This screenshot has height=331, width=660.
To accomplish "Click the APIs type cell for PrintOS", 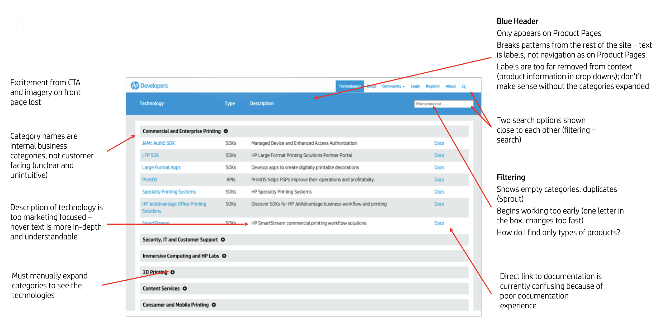I will (x=231, y=179).
